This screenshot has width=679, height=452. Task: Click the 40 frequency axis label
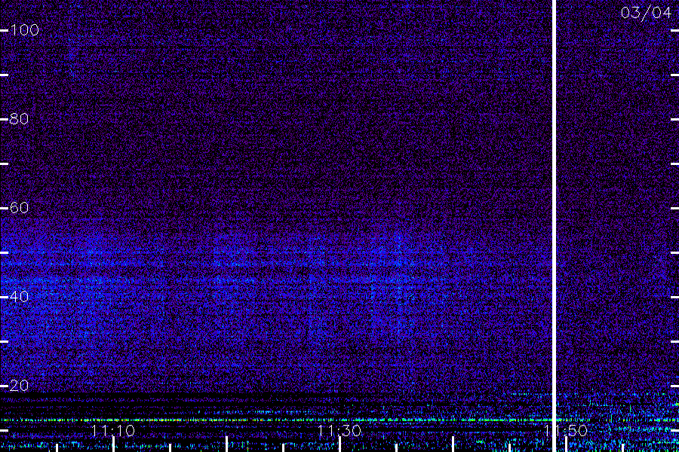19,297
